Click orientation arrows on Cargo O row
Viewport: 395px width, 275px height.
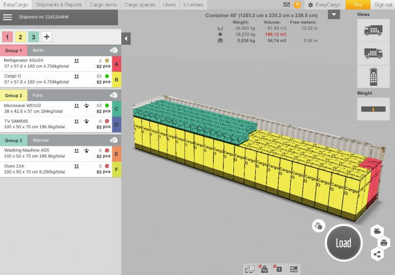(x=77, y=76)
